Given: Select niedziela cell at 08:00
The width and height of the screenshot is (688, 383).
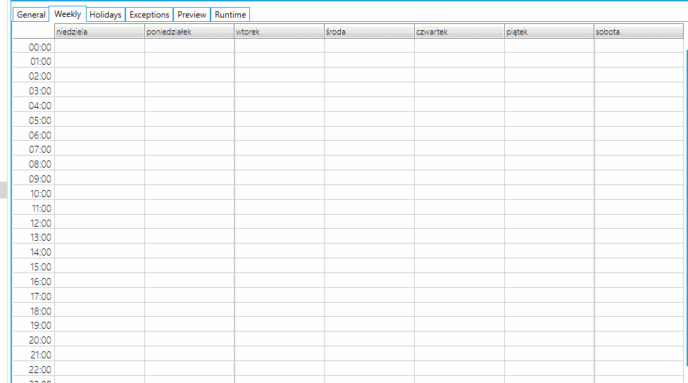Looking at the screenshot, I should pyautogui.click(x=99, y=163).
